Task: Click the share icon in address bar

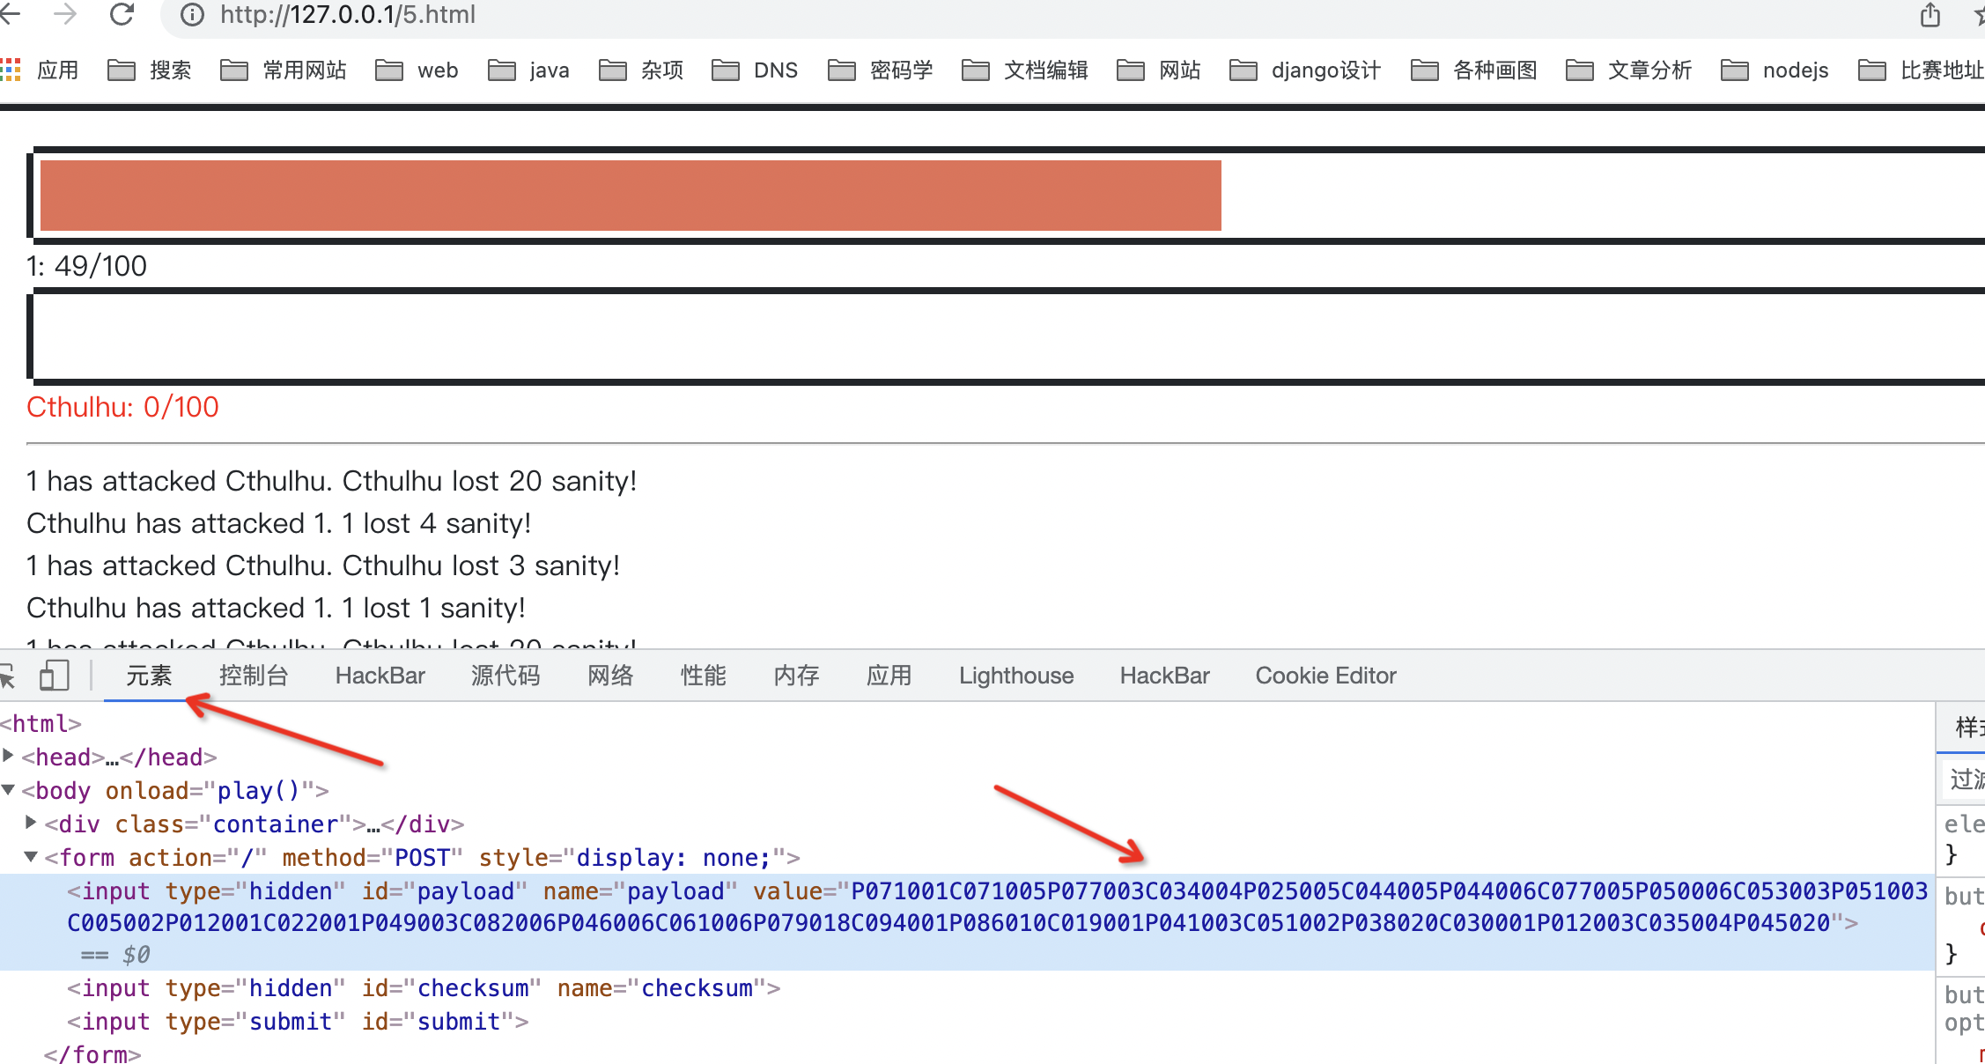Action: click(x=1930, y=15)
